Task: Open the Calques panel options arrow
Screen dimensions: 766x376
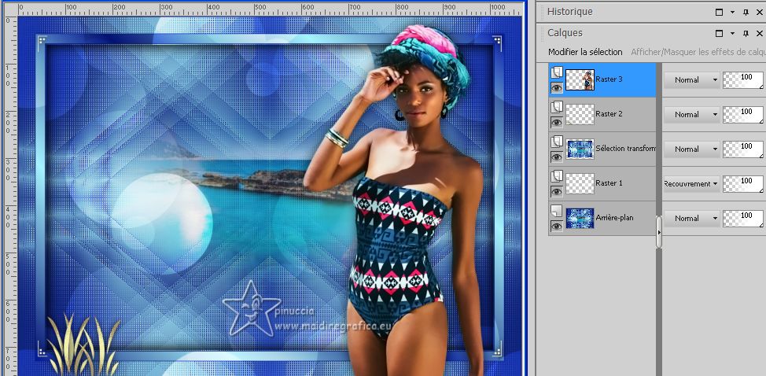Action: (x=732, y=33)
